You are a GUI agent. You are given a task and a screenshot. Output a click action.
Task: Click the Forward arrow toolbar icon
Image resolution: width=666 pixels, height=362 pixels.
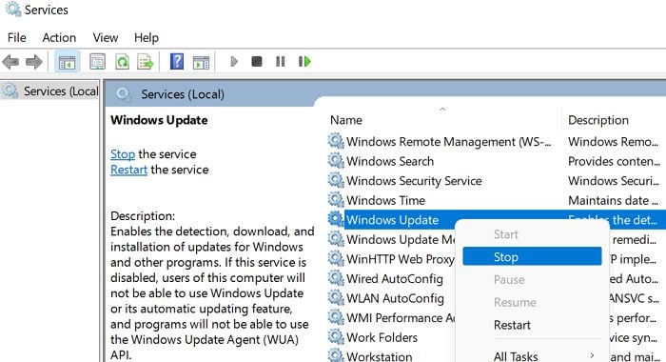tap(34, 62)
